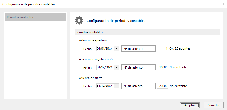Confirm with the Aceptar button

190,105
